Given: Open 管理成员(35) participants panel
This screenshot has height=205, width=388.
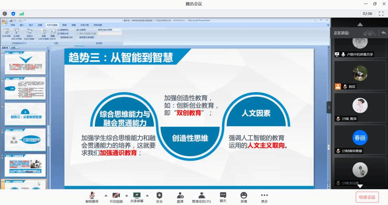Looking at the screenshot, I should (202, 195).
